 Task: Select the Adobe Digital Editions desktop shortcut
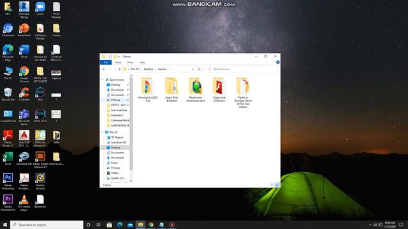[40, 160]
